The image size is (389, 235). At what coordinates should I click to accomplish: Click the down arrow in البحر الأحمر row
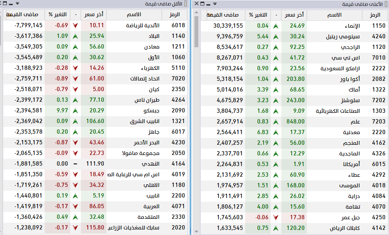click(75, 143)
